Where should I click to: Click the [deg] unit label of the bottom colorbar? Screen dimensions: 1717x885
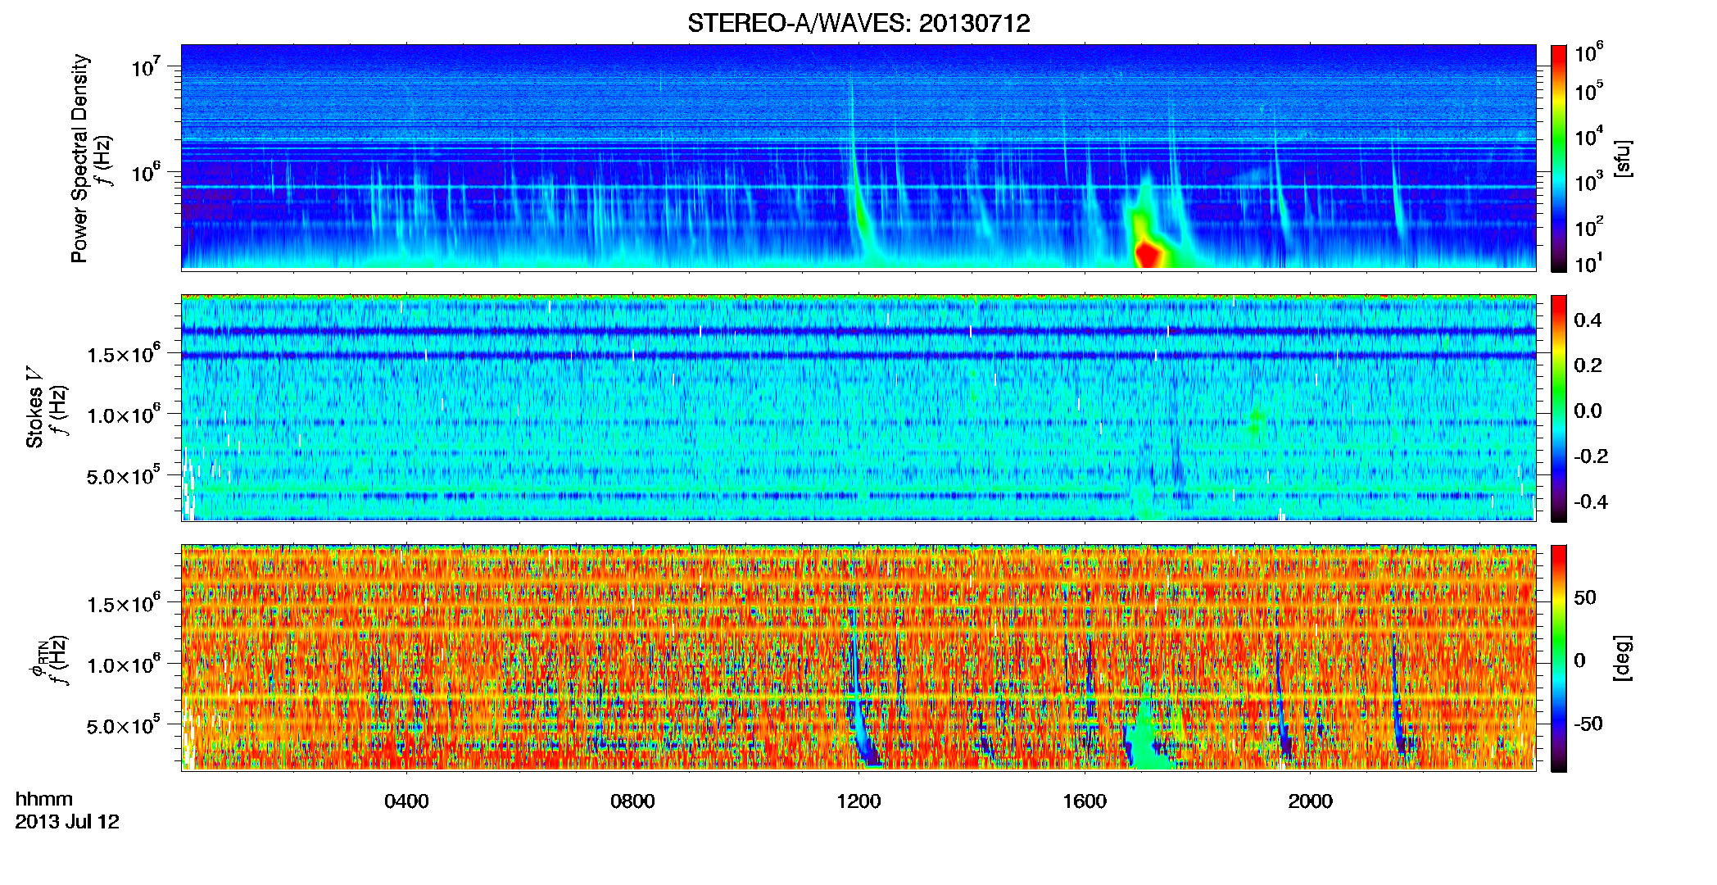[1623, 658]
